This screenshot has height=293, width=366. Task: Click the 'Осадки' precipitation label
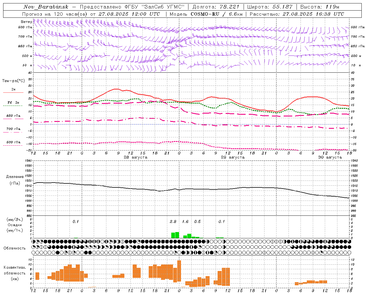tap(15, 225)
